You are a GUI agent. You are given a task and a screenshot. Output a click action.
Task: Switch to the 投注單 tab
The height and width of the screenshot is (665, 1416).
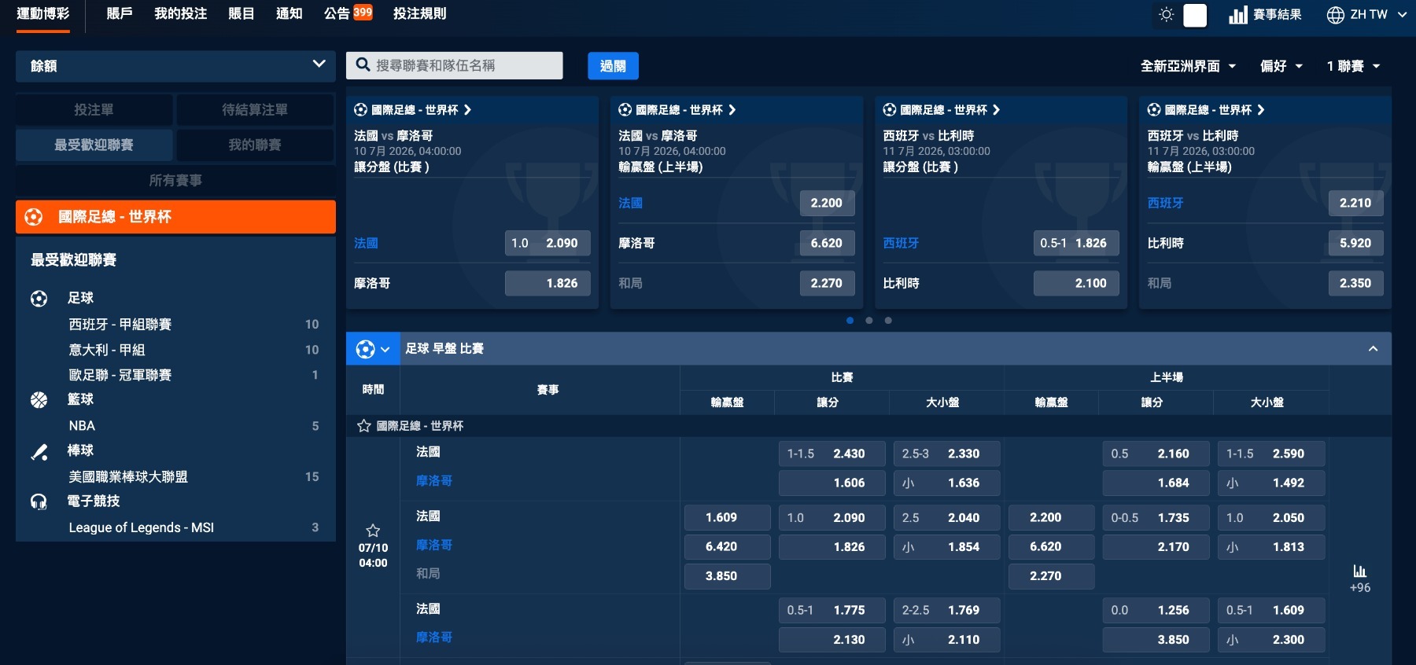tap(94, 109)
